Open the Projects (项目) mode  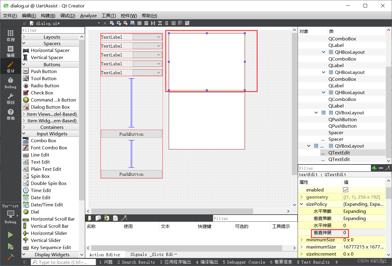[11, 99]
